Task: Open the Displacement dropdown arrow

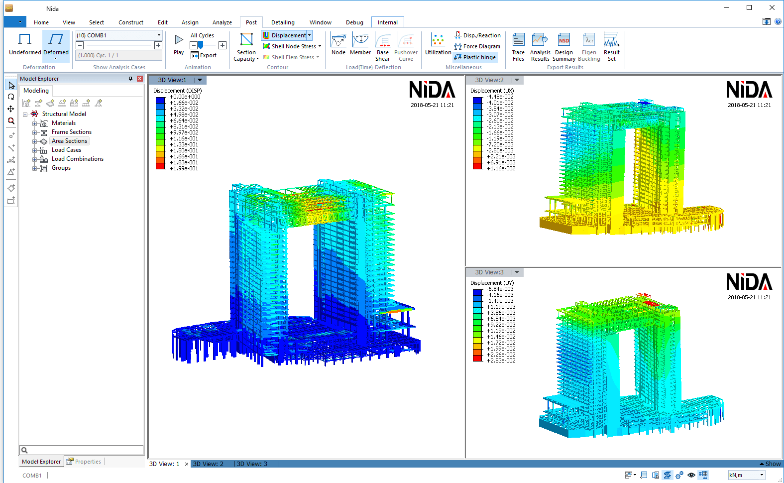Action: click(310, 35)
